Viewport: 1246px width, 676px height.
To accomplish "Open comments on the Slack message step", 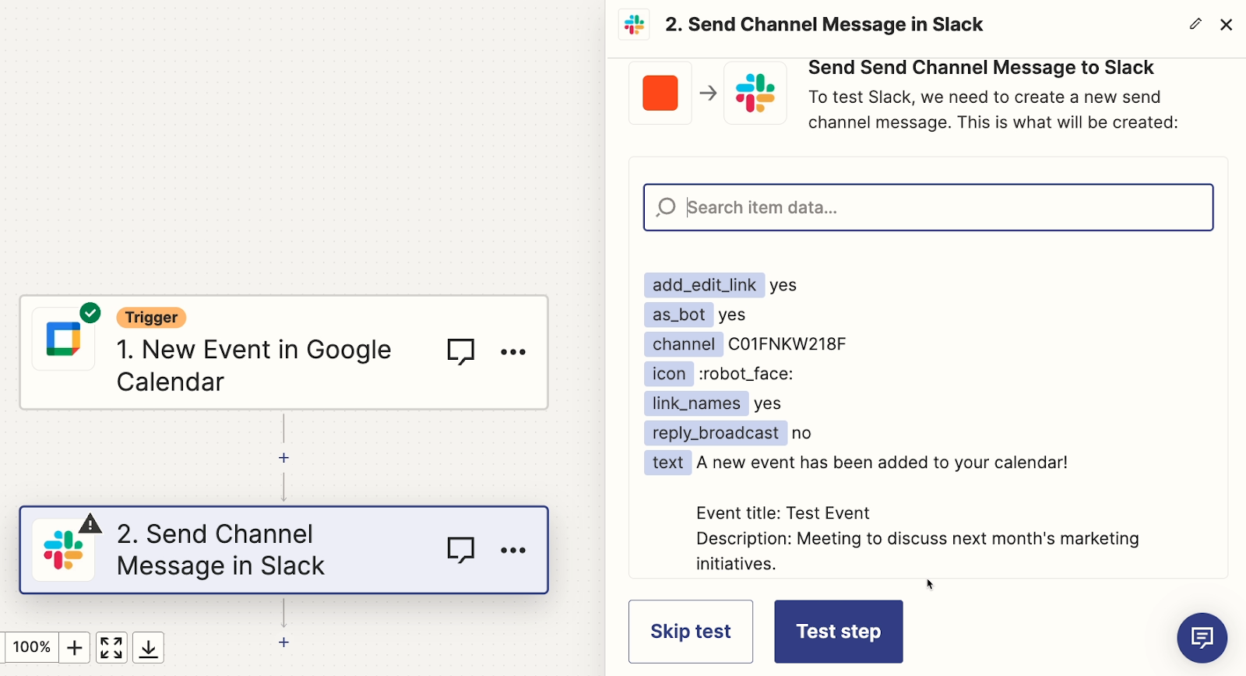I will click(x=461, y=550).
